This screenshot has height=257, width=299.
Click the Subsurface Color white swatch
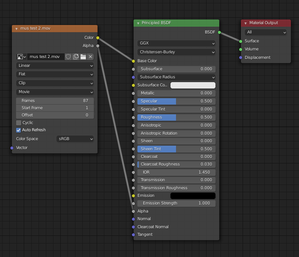193,85
